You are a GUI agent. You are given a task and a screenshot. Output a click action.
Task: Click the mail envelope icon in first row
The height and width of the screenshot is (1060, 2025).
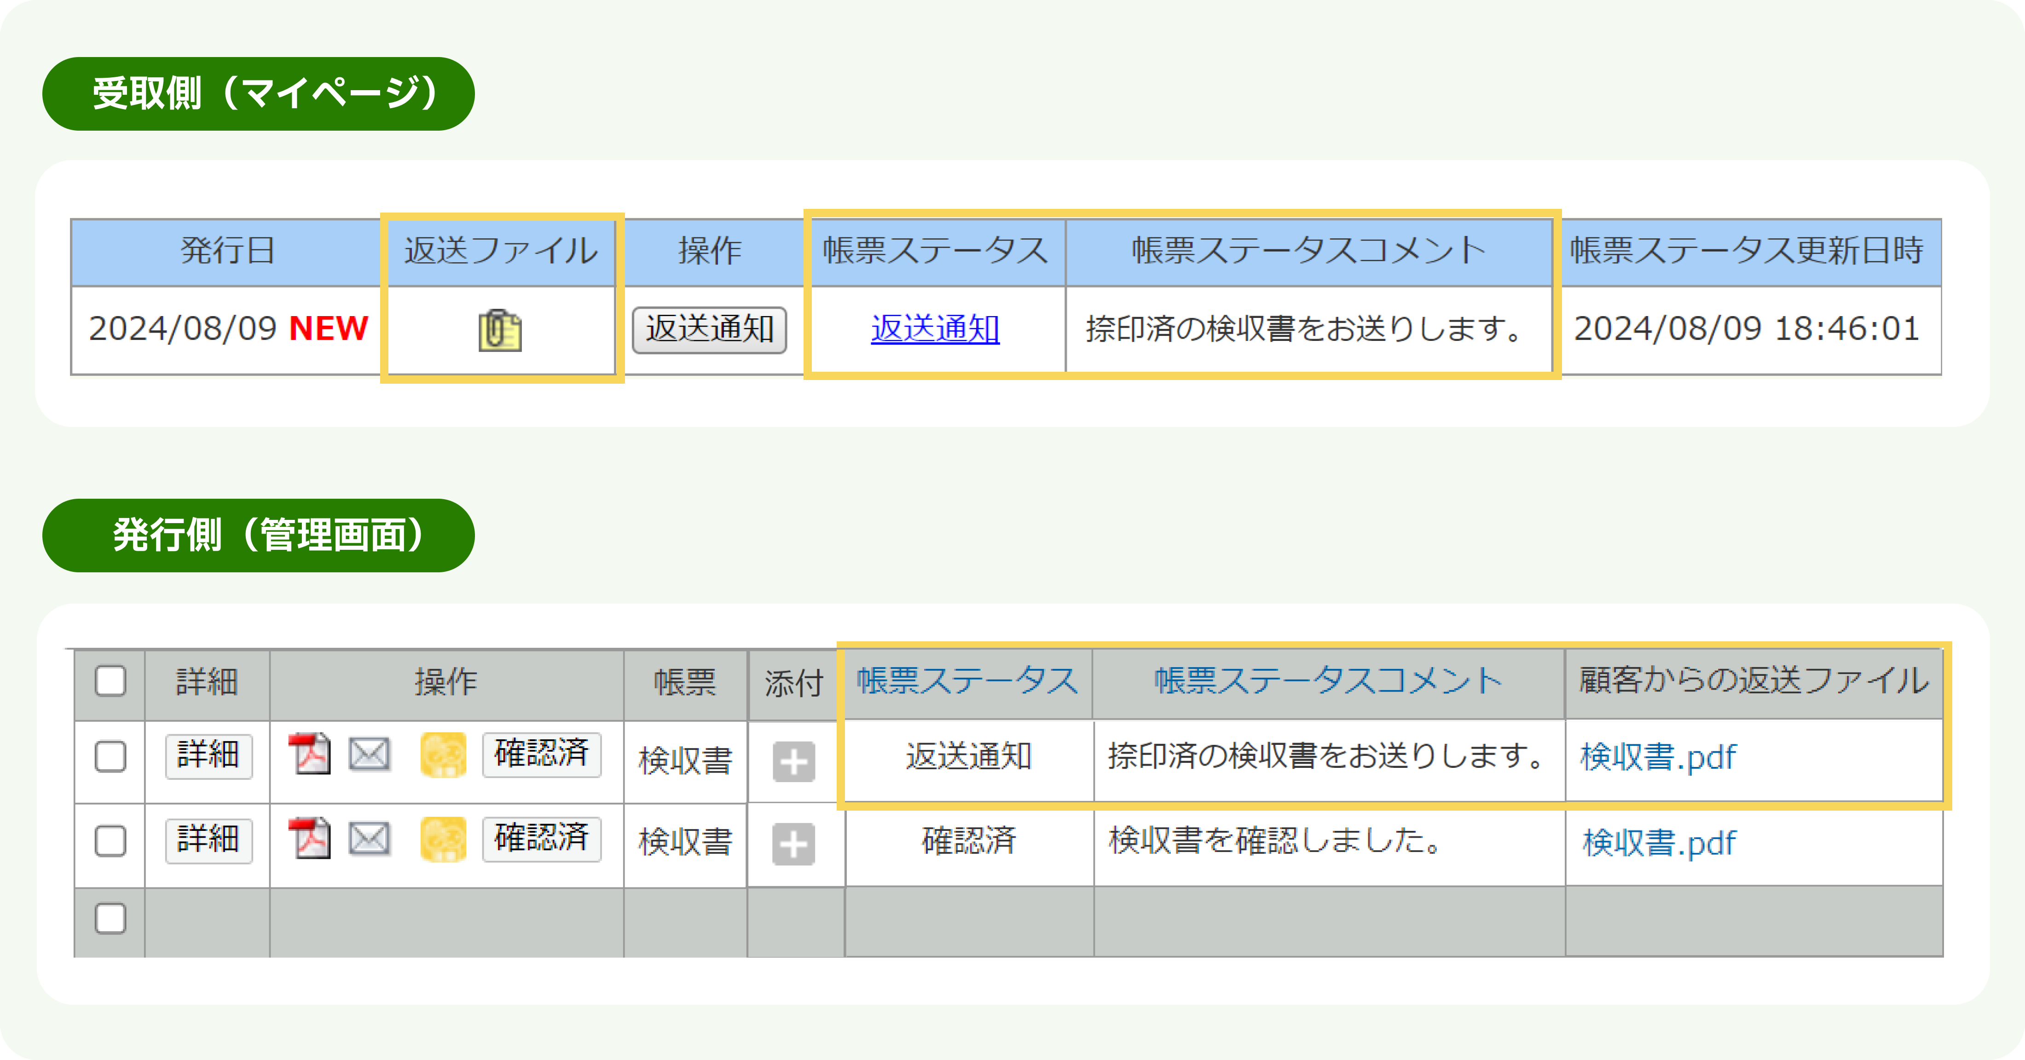click(370, 755)
